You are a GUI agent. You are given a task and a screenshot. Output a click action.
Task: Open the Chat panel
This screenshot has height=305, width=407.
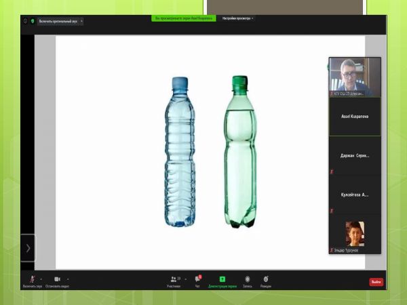(198, 279)
